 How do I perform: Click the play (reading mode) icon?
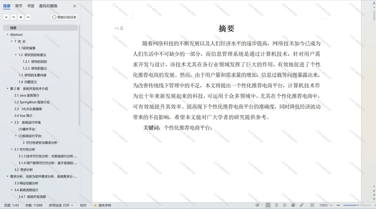click(285, 205)
